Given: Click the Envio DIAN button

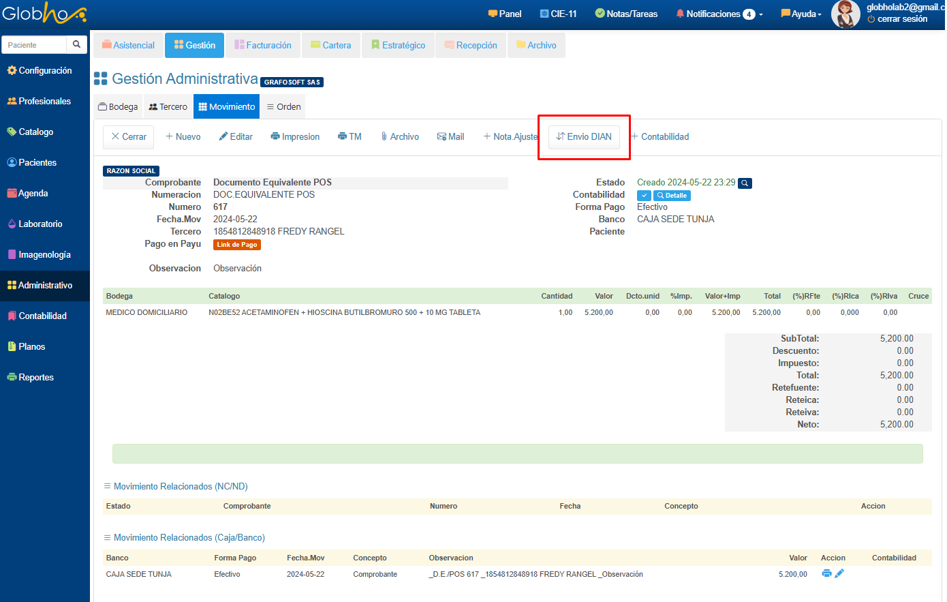Looking at the screenshot, I should coord(584,136).
